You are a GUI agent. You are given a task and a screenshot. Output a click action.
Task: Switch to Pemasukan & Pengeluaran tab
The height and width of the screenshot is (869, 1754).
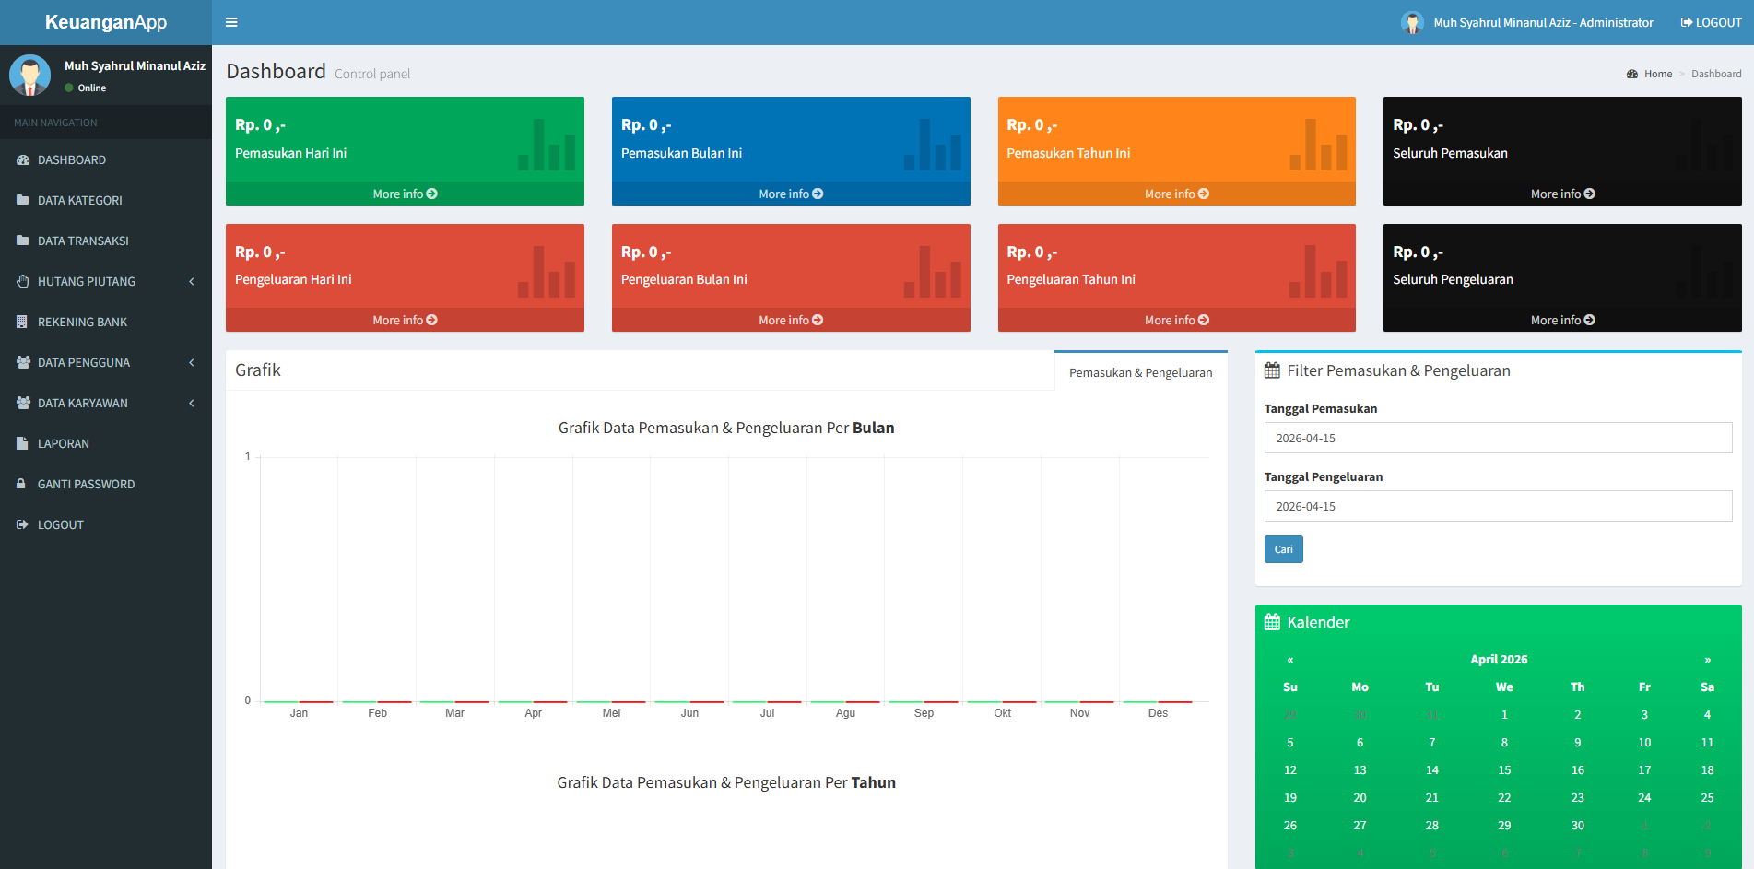click(1140, 372)
